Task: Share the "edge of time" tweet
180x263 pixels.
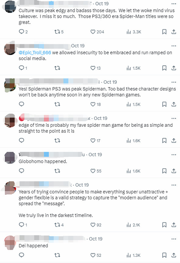Action: [174, 141]
